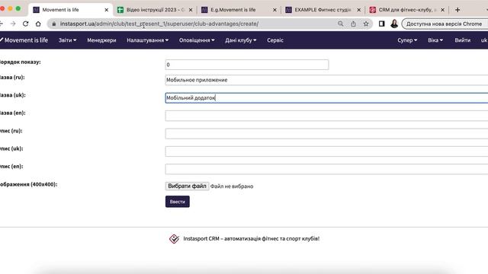488x274 pixels.
Task: Close the Відео інструкції 2023 tab
Action: (x=191, y=10)
